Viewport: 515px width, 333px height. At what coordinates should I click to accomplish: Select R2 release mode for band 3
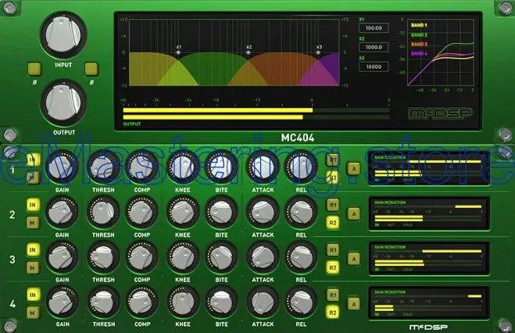pos(333,268)
